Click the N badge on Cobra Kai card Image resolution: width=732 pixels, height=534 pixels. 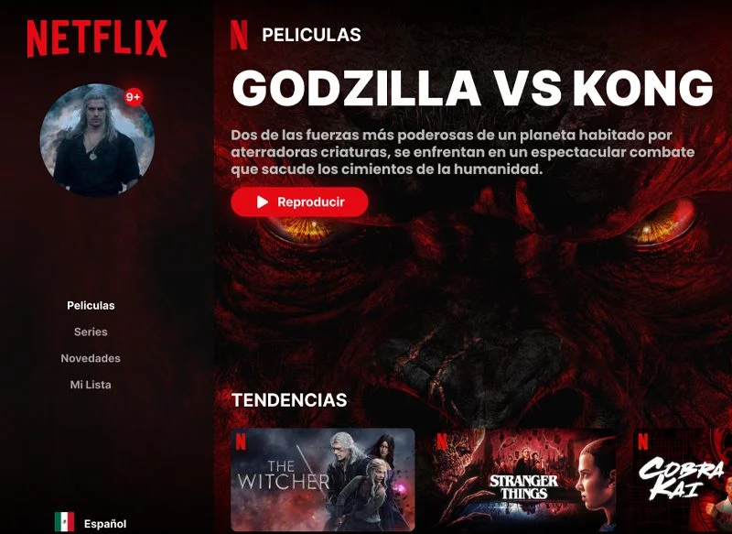pyautogui.click(x=643, y=442)
